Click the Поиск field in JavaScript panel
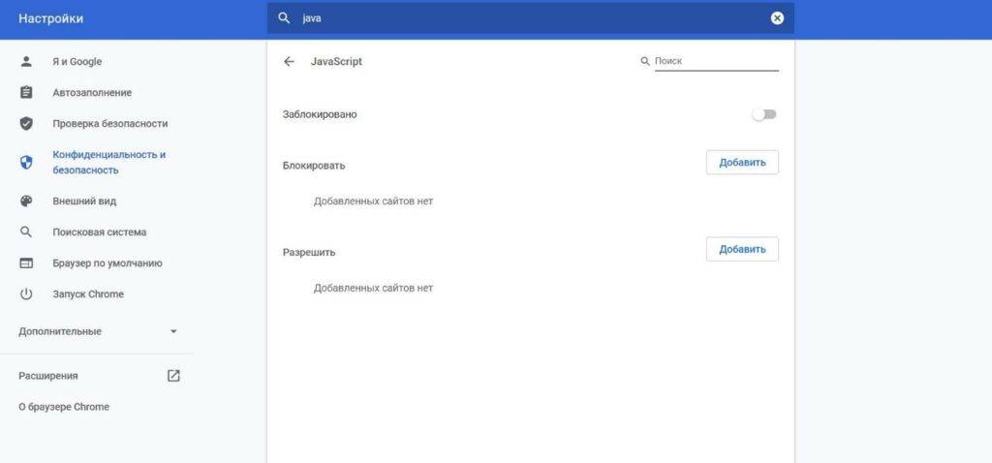Image resolution: width=992 pixels, height=463 pixels. pos(715,61)
